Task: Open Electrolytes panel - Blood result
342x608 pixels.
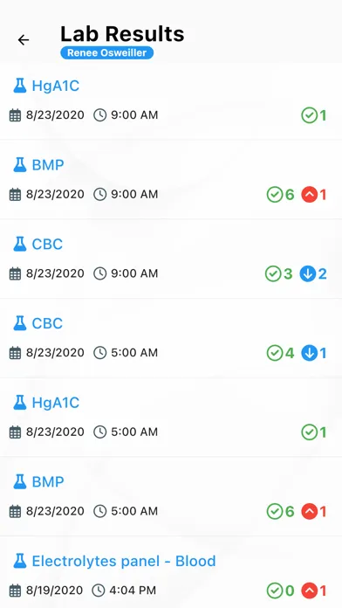Action: 171,572
